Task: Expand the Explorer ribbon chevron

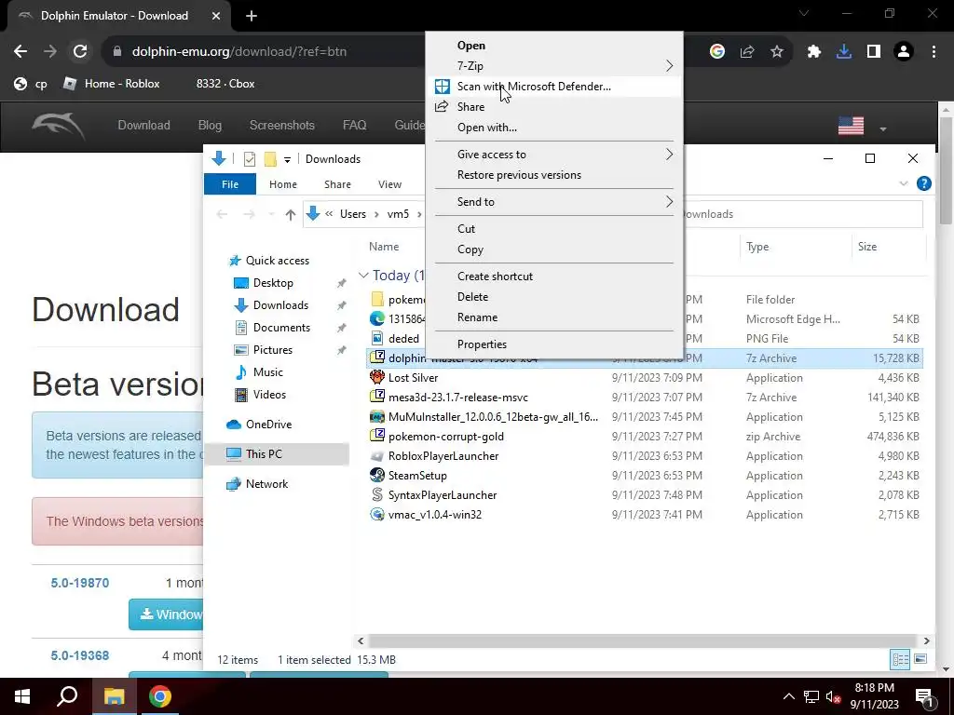Action: click(904, 183)
